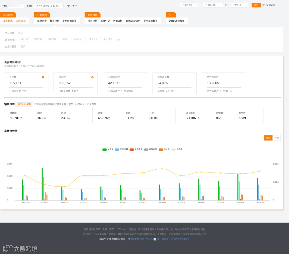Expand 更多 in 产品维度 row
This screenshot has width=289, height=254.
[20, 33]
